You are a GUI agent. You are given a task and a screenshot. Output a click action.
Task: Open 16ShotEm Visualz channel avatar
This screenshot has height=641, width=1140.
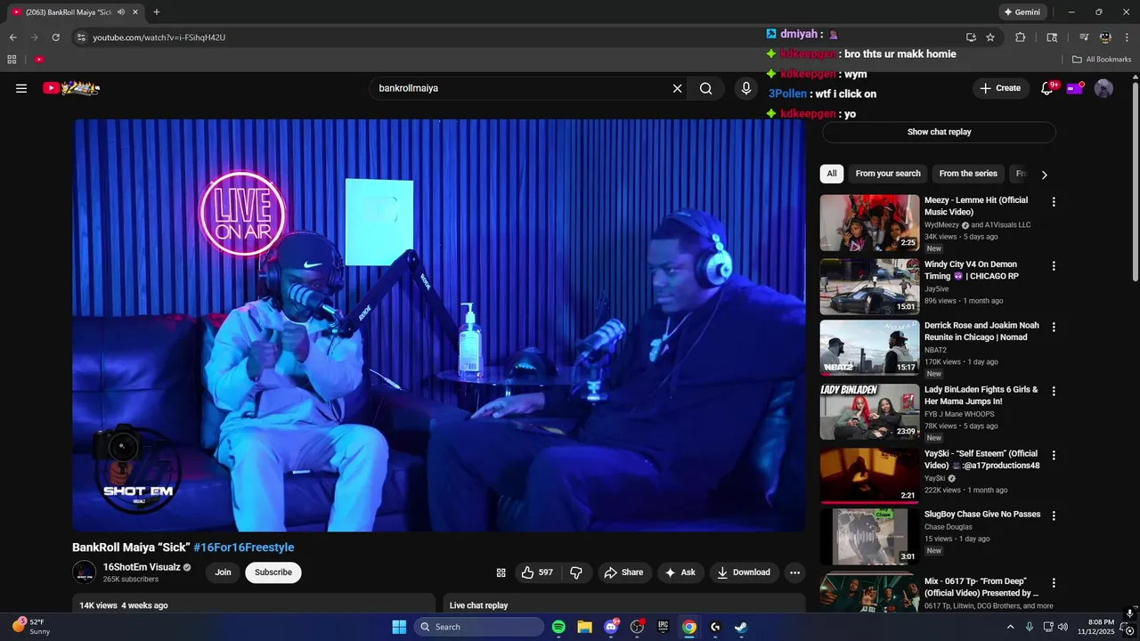(85, 572)
